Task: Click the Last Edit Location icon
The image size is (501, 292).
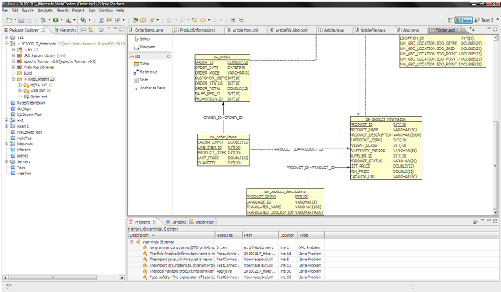Action: [x=194, y=20]
